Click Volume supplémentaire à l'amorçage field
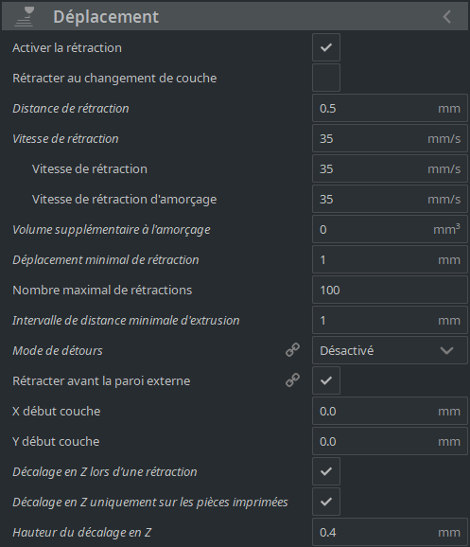This screenshot has height=547, width=470. [x=390, y=229]
